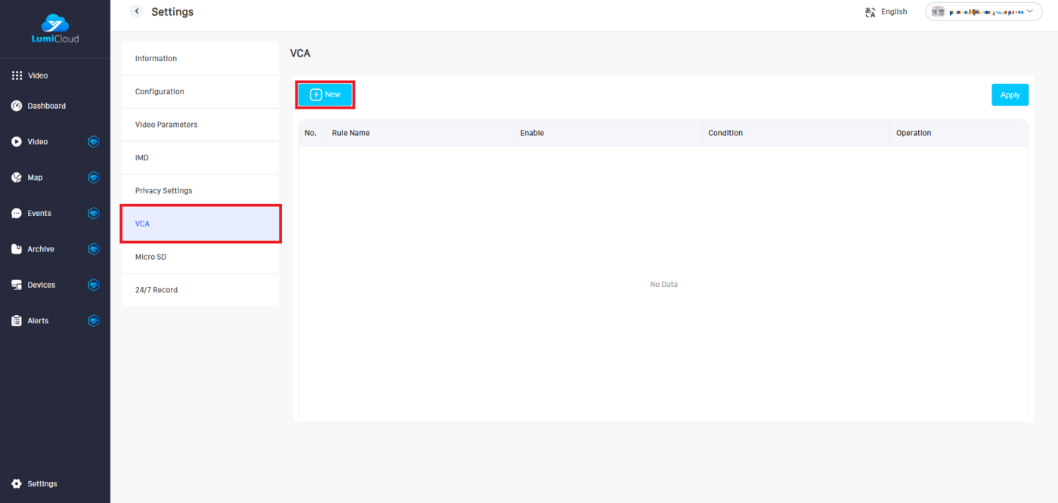Viewport: 1058px width, 503px height.
Task: Click the Rule Name column header
Action: 351,133
